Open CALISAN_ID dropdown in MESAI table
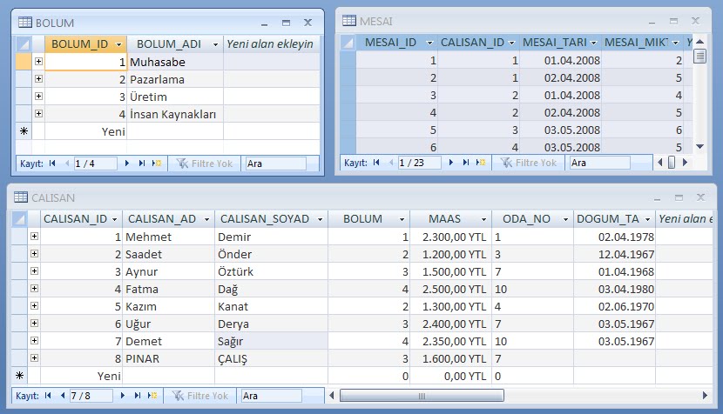Image resolution: width=723 pixels, height=414 pixels. (x=511, y=43)
